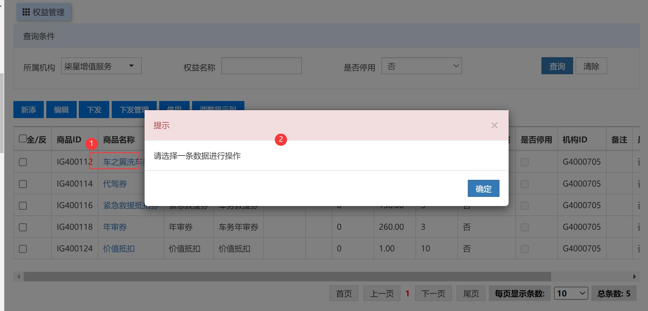Click the IG400124 product ID cell
This screenshot has width=648, height=311.
pyautogui.click(x=75, y=249)
